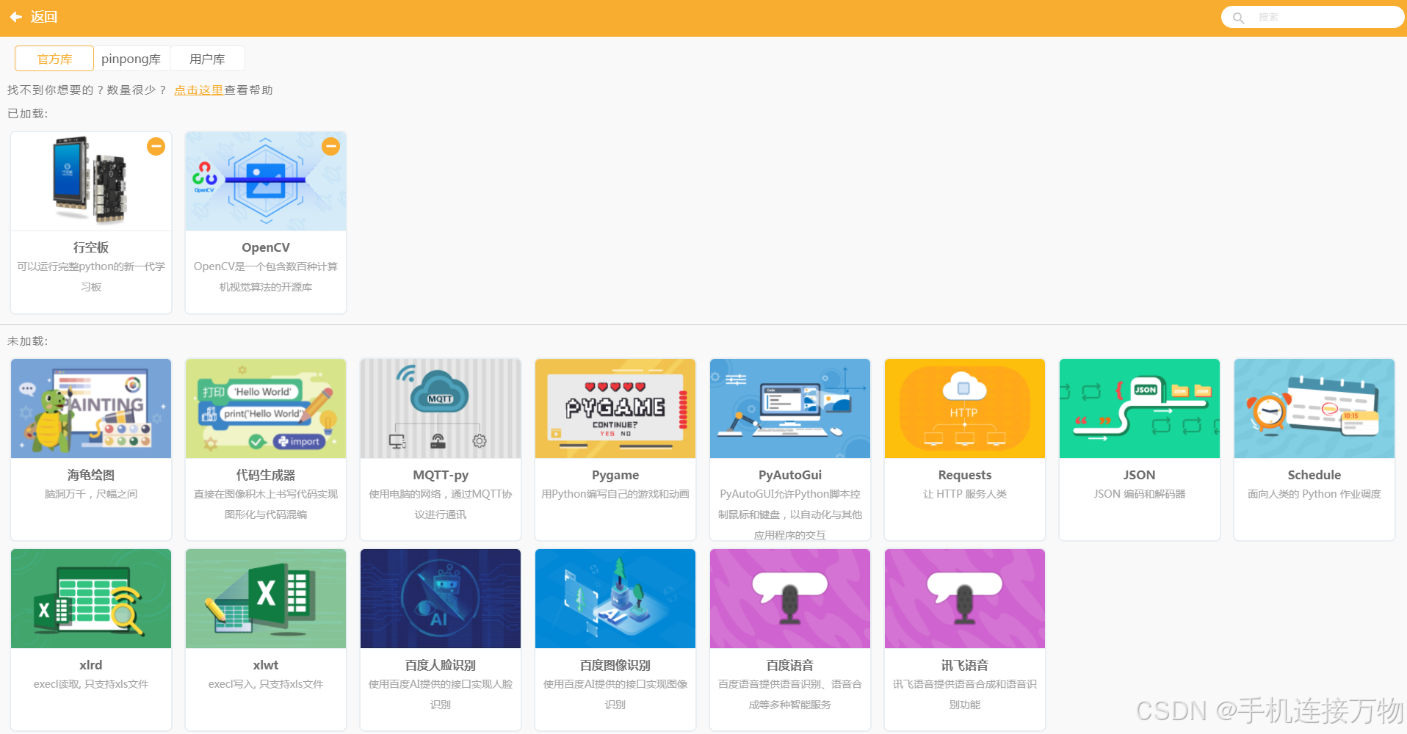Remove the loaded OpenCV library with minus icon
This screenshot has width=1407, height=734.
(x=331, y=147)
